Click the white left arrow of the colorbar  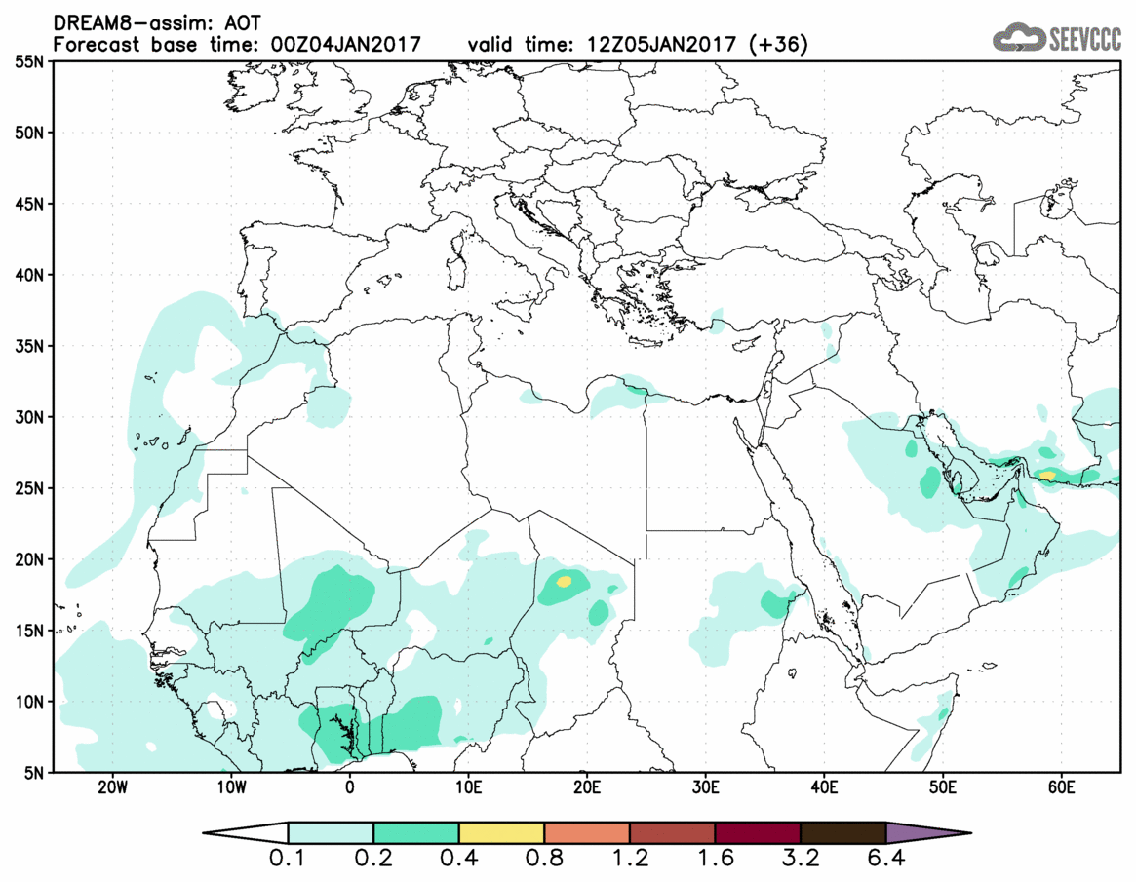247,832
